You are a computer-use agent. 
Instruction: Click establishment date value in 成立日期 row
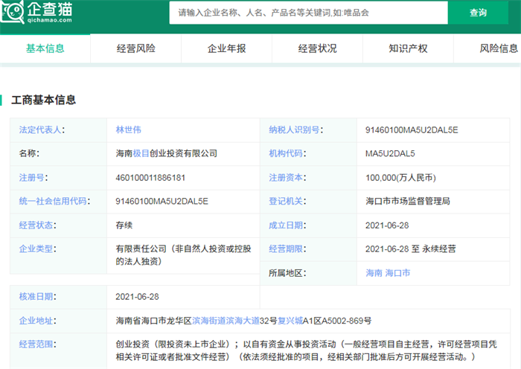(x=387, y=225)
